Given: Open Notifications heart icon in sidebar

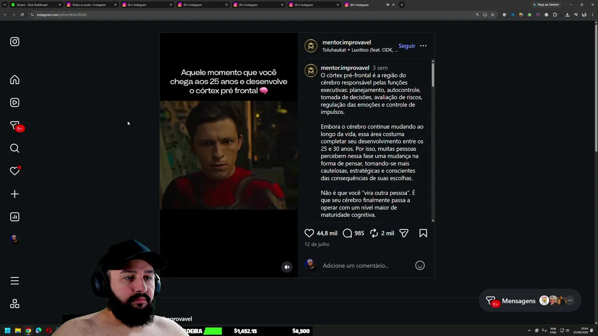Looking at the screenshot, I should coord(15,171).
